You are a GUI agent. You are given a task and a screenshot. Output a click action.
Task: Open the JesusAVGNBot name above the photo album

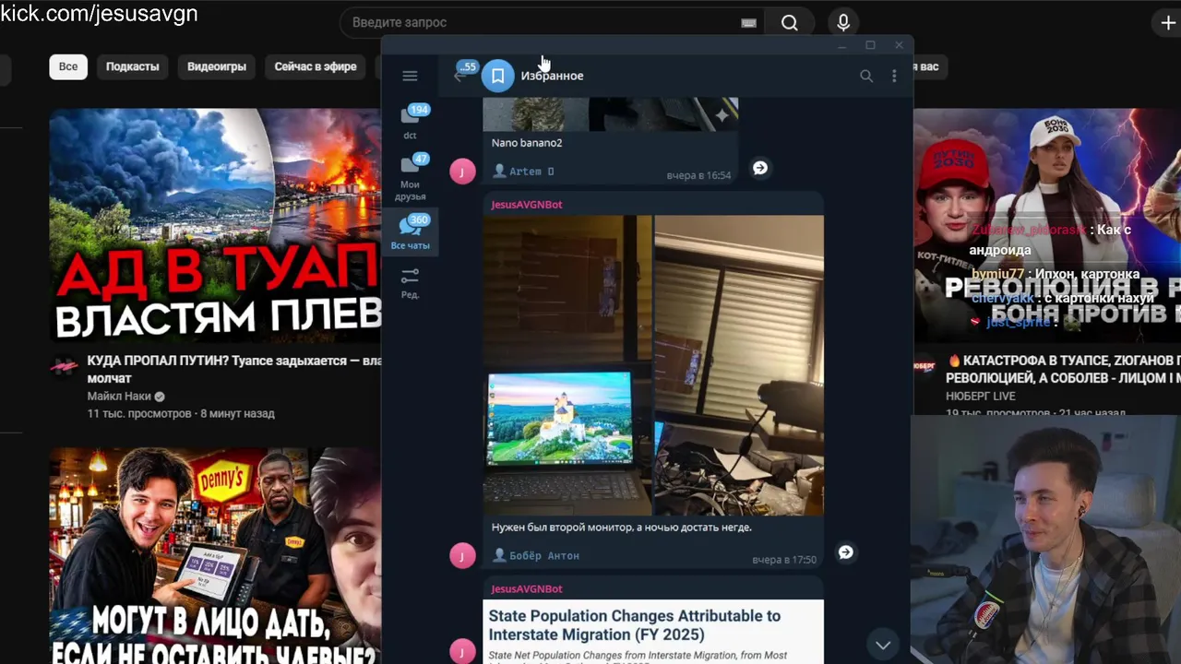tap(526, 205)
